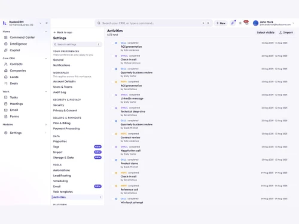The image size is (299, 224).
Task: Click the Copilot icon in sidebar
Action: point(6,50)
